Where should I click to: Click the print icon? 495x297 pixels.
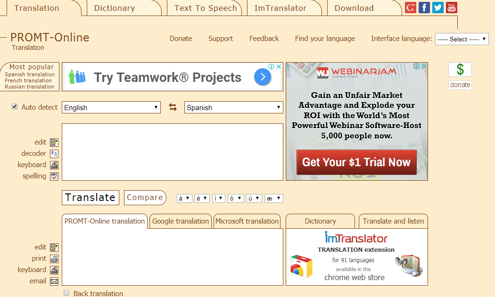tap(54, 259)
